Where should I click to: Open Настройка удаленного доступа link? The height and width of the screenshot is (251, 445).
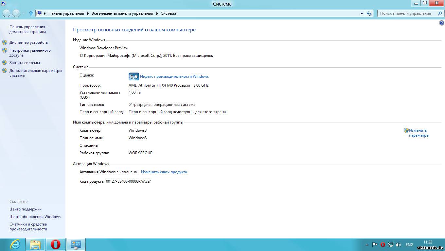[x=30, y=53]
